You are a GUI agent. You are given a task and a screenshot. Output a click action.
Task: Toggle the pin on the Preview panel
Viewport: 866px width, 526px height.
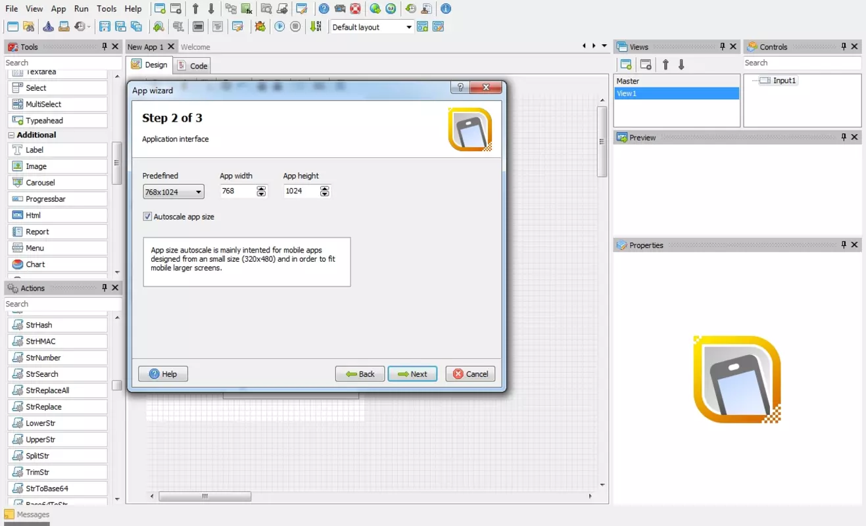[x=844, y=137]
